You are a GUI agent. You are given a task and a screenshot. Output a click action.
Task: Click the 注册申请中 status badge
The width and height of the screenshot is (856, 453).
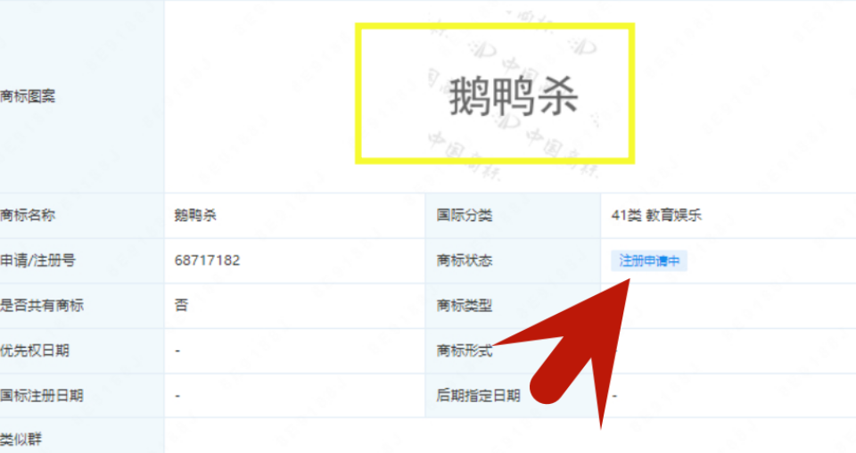pos(649,261)
